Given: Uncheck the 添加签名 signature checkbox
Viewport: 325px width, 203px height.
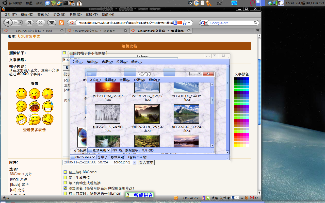Looking at the screenshot, I should tap(65, 188).
